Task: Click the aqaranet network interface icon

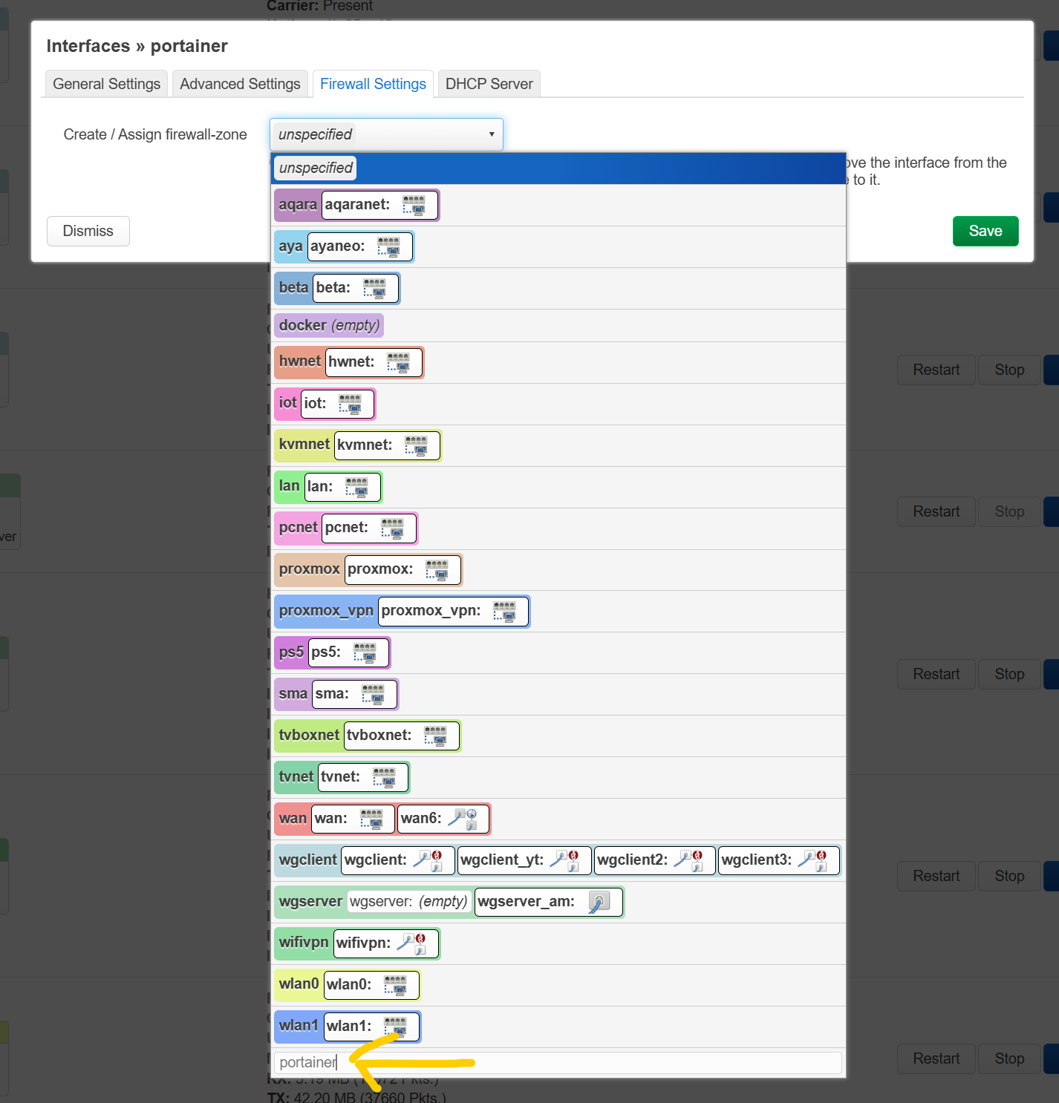Action: point(414,205)
